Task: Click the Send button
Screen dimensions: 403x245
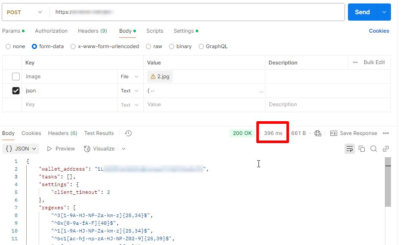Action: 363,12
